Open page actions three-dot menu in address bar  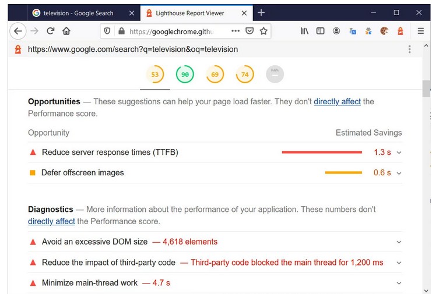pos(236,31)
